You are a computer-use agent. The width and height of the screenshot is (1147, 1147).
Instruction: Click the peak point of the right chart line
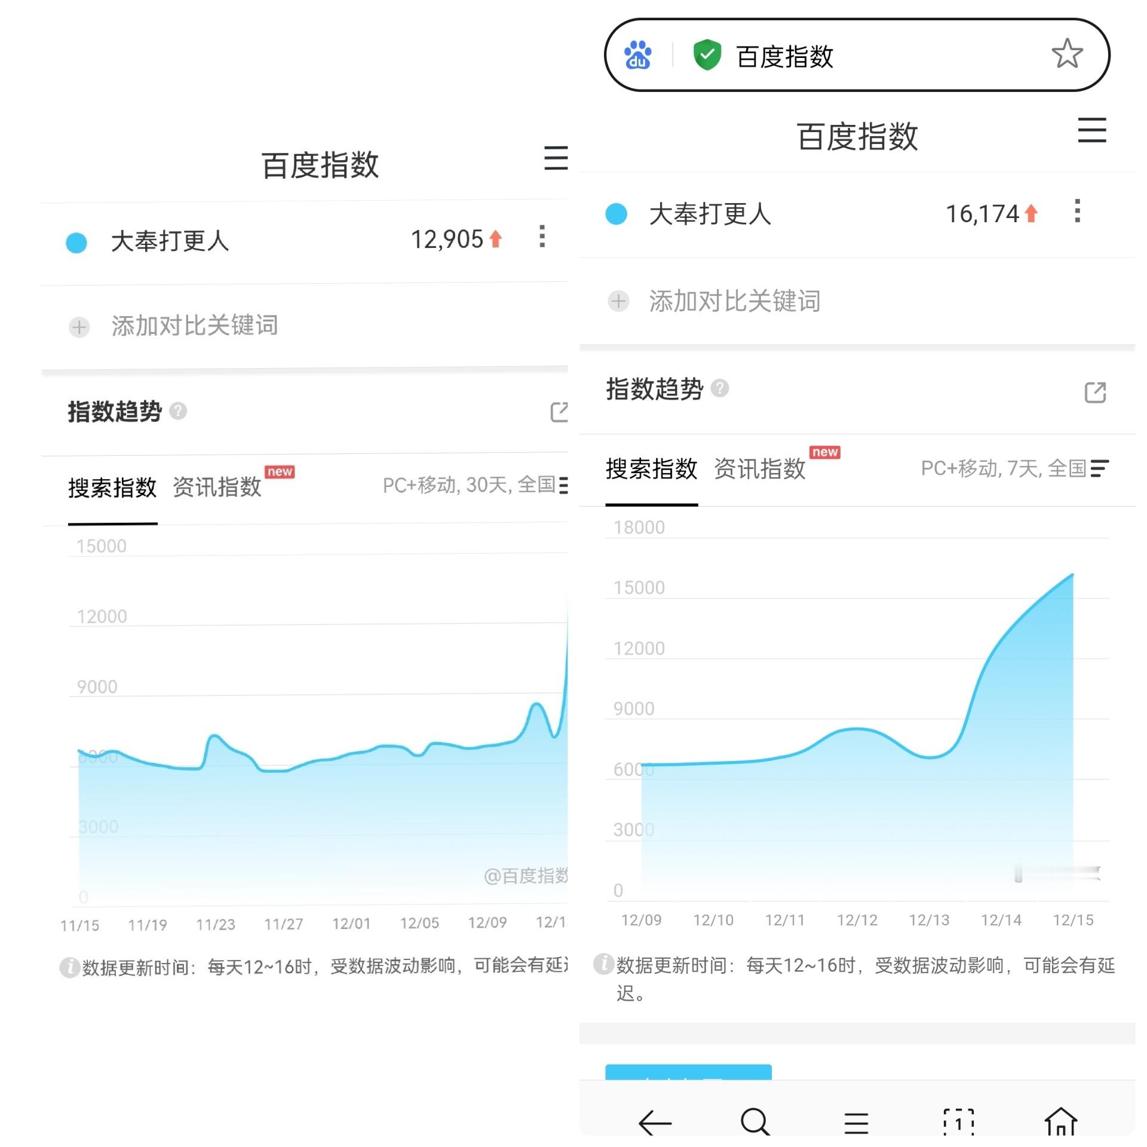click(1072, 575)
